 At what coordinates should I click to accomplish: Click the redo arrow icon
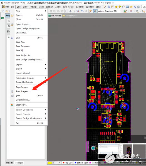(86, 11)
